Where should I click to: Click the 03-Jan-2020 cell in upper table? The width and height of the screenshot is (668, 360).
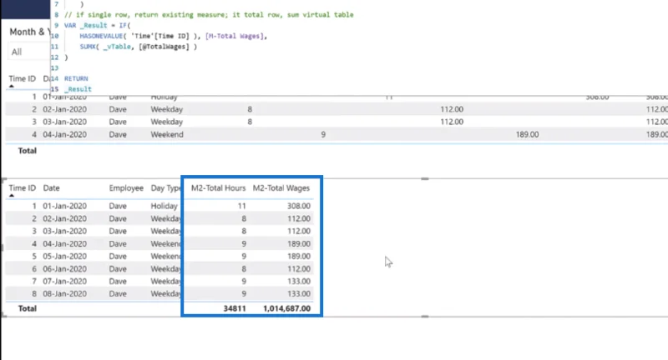coord(65,122)
